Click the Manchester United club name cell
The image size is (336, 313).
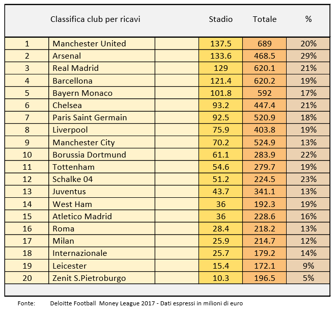click(x=89, y=44)
